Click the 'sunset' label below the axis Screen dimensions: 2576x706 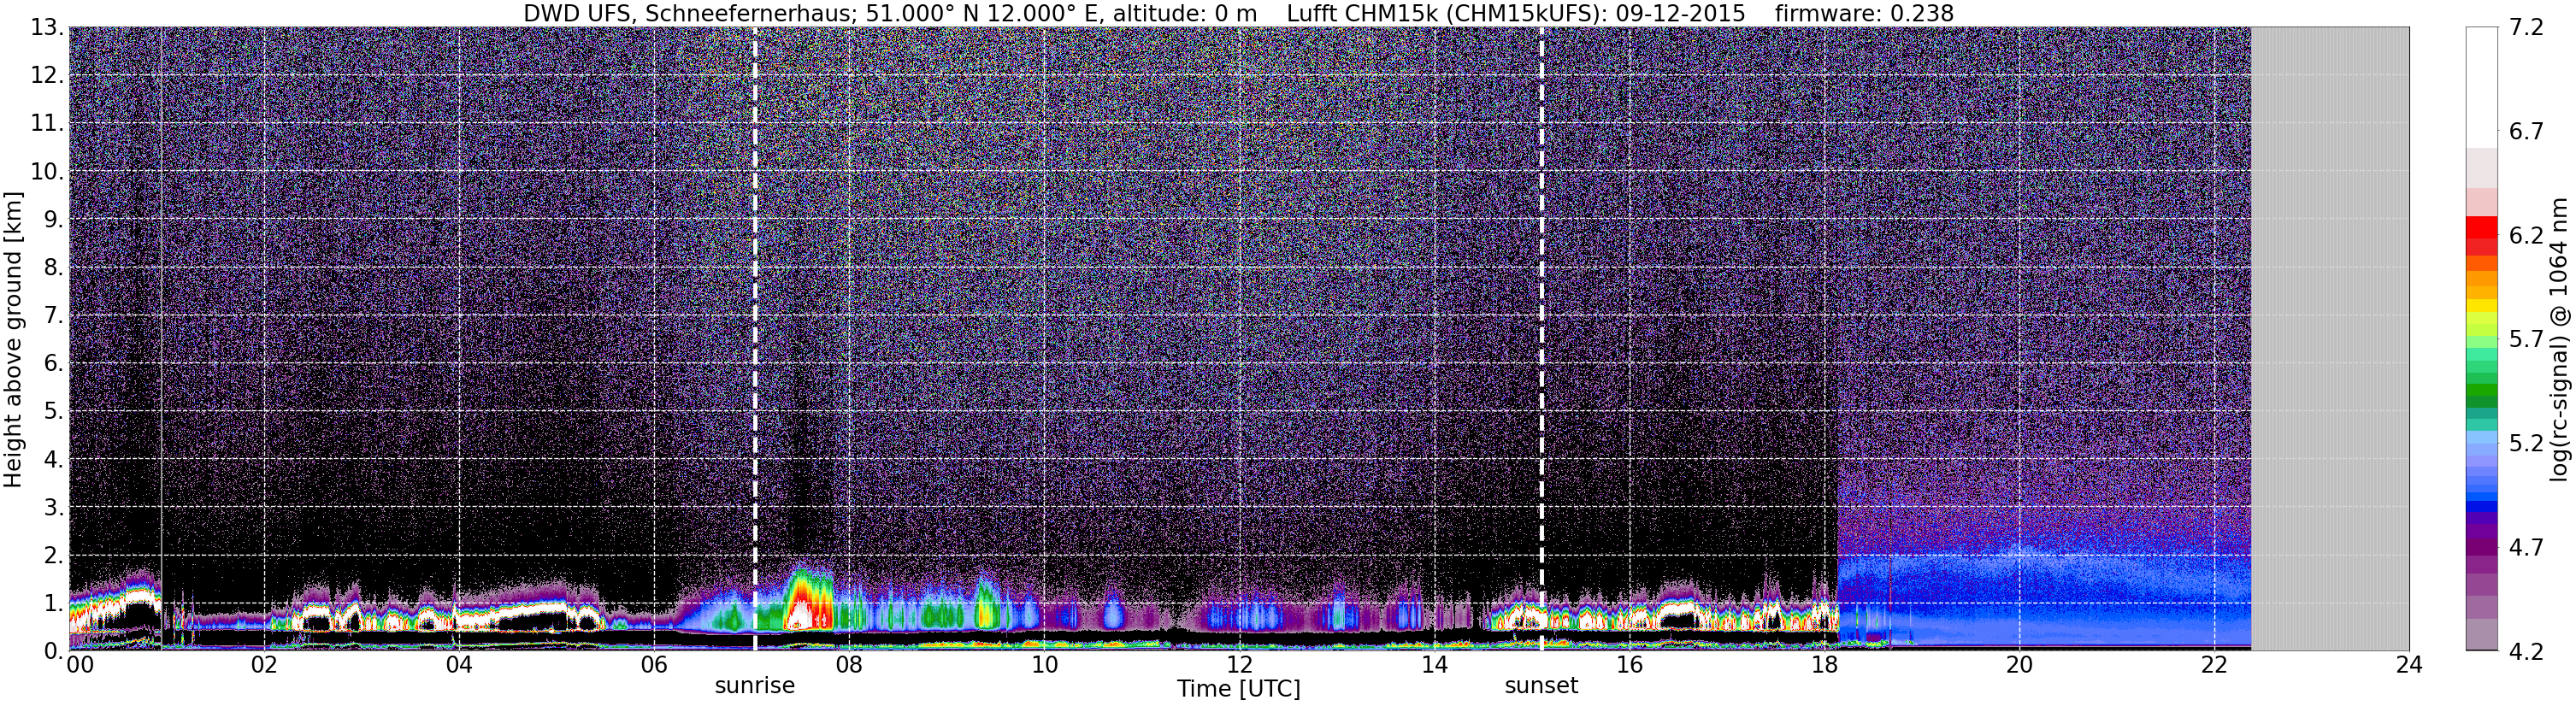[x=1541, y=686]
